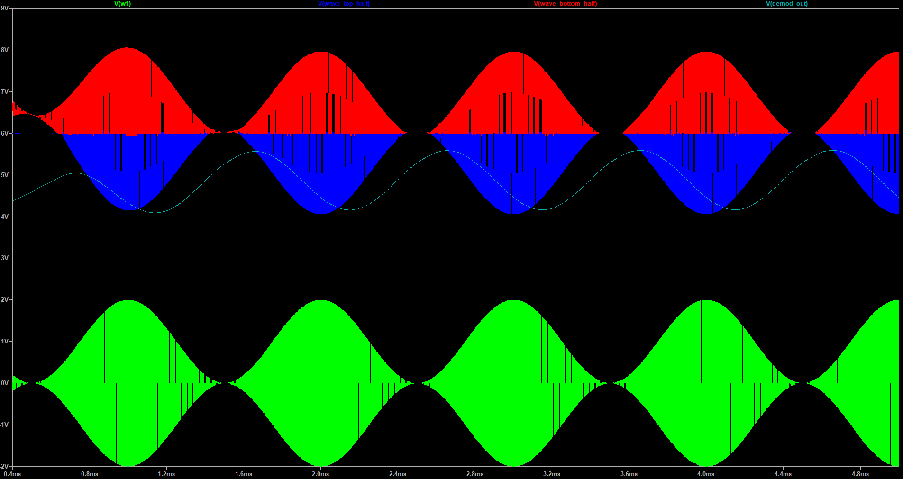Image resolution: width=903 pixels, height=479 pixels.
Task: Select the 2.8ms time axis label
Action: tap(474, 474)
